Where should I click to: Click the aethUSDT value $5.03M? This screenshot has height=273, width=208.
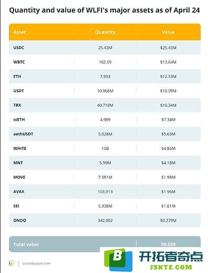click(x=168, y=134)
